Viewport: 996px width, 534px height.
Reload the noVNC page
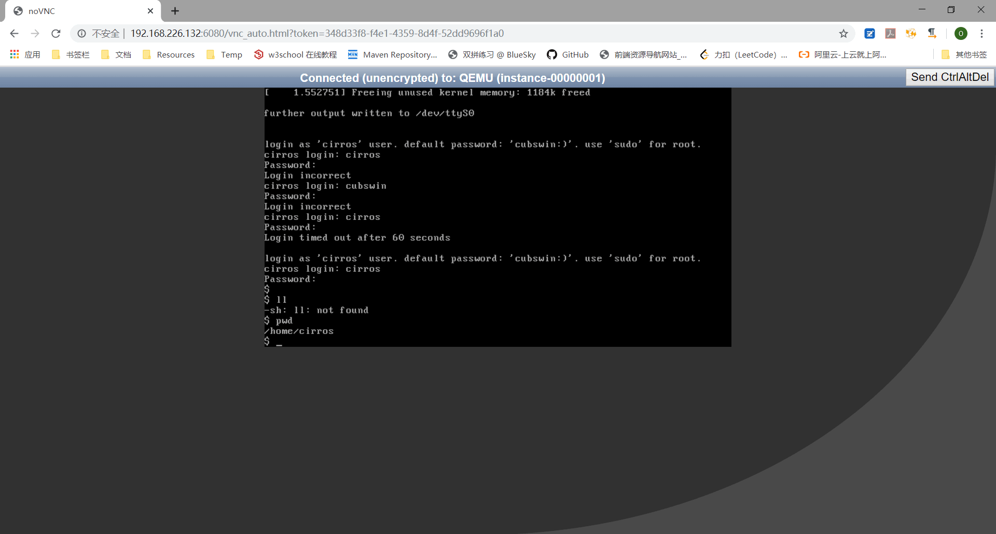pos(56,34)
